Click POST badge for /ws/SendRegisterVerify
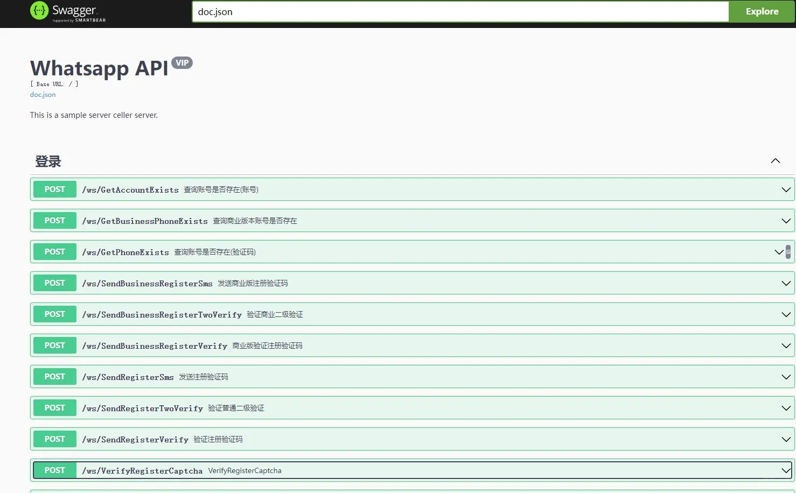This screenshot has width=796, height=493. tap(55, 439)
